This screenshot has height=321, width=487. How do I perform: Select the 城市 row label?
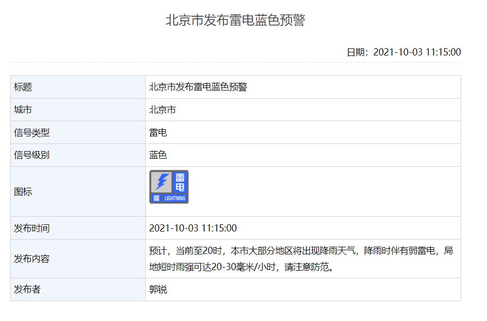pos(23,110)
